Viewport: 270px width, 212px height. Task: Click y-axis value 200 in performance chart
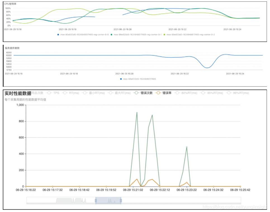coord(21,170)
